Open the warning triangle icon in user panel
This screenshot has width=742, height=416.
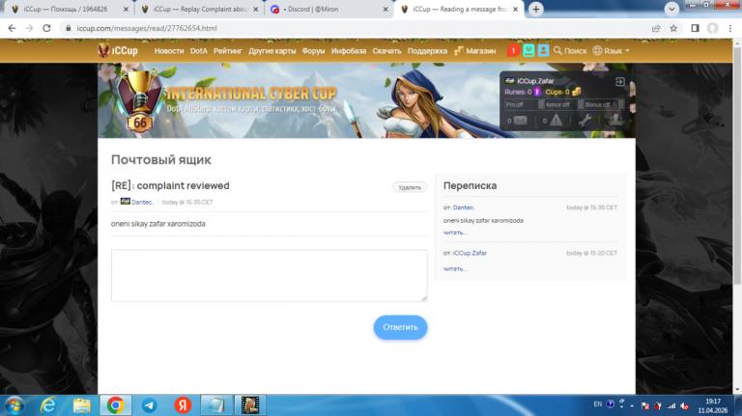click(556, 120)
